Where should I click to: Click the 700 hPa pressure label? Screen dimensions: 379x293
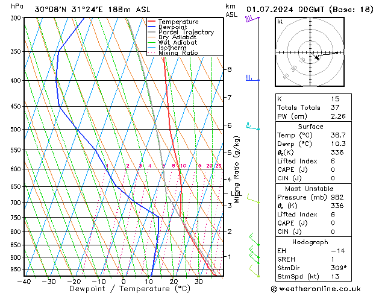pos(17,203)
